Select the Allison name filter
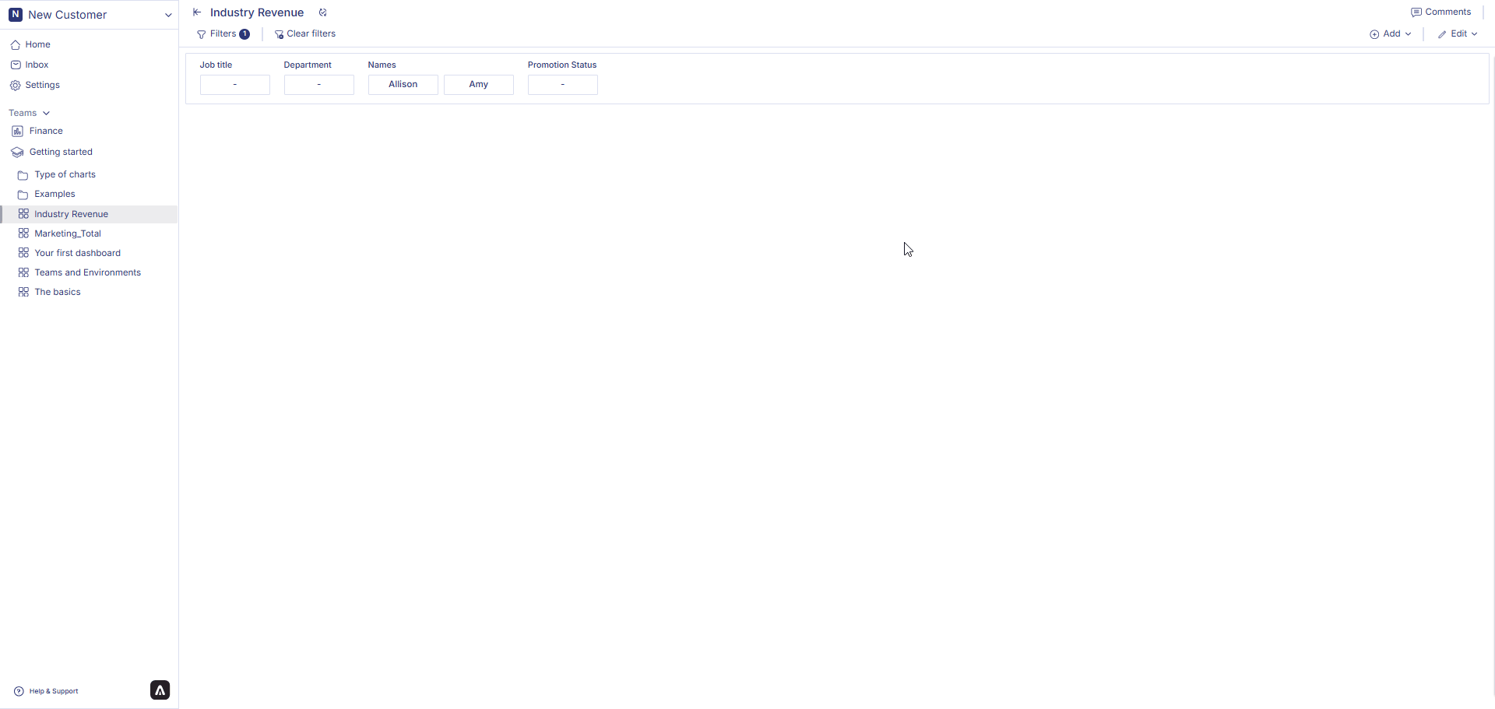The height and width of the screenshot is (709, 1495). [x=403, y=85]
